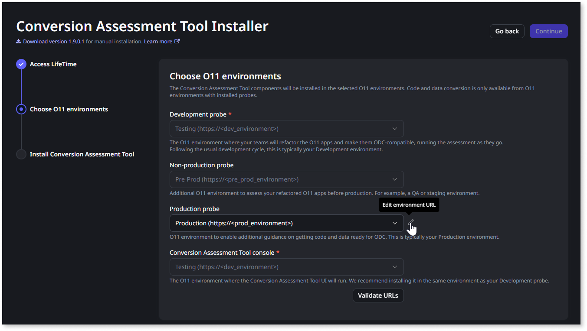The height and width of the screenshot is (331, 587).
Task: Select the Choose O11 environments step label
Action: point(69,109)
